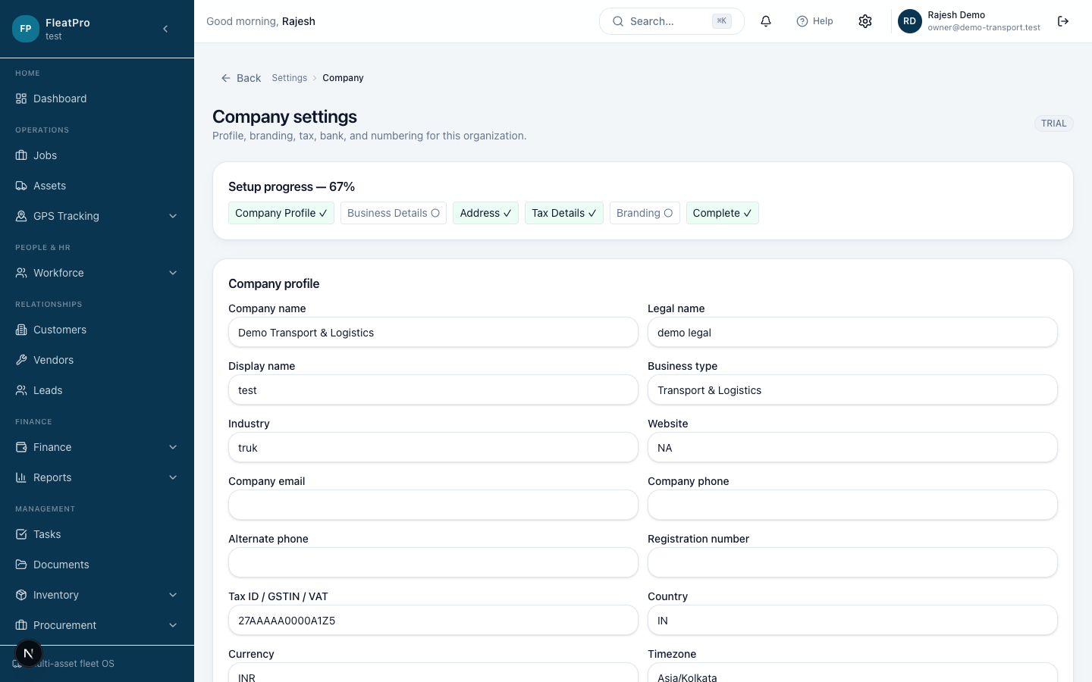The width and height of the screenshot is (1092, 682).
Task: Click the Display name field
Action: click(433, 390)
